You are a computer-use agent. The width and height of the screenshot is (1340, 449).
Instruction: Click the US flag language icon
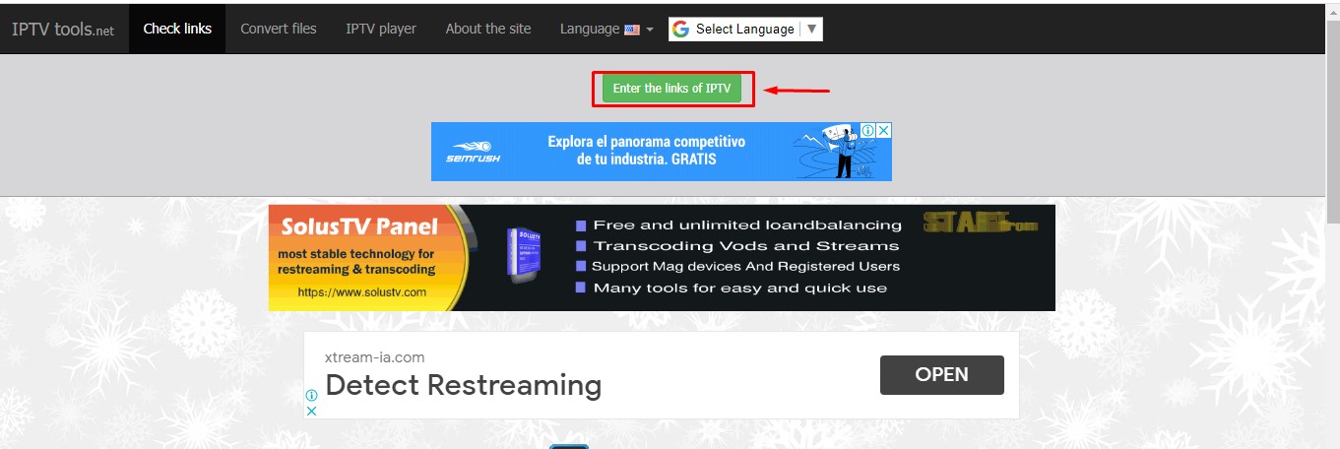pyautogui.click(x=632, y=30)
